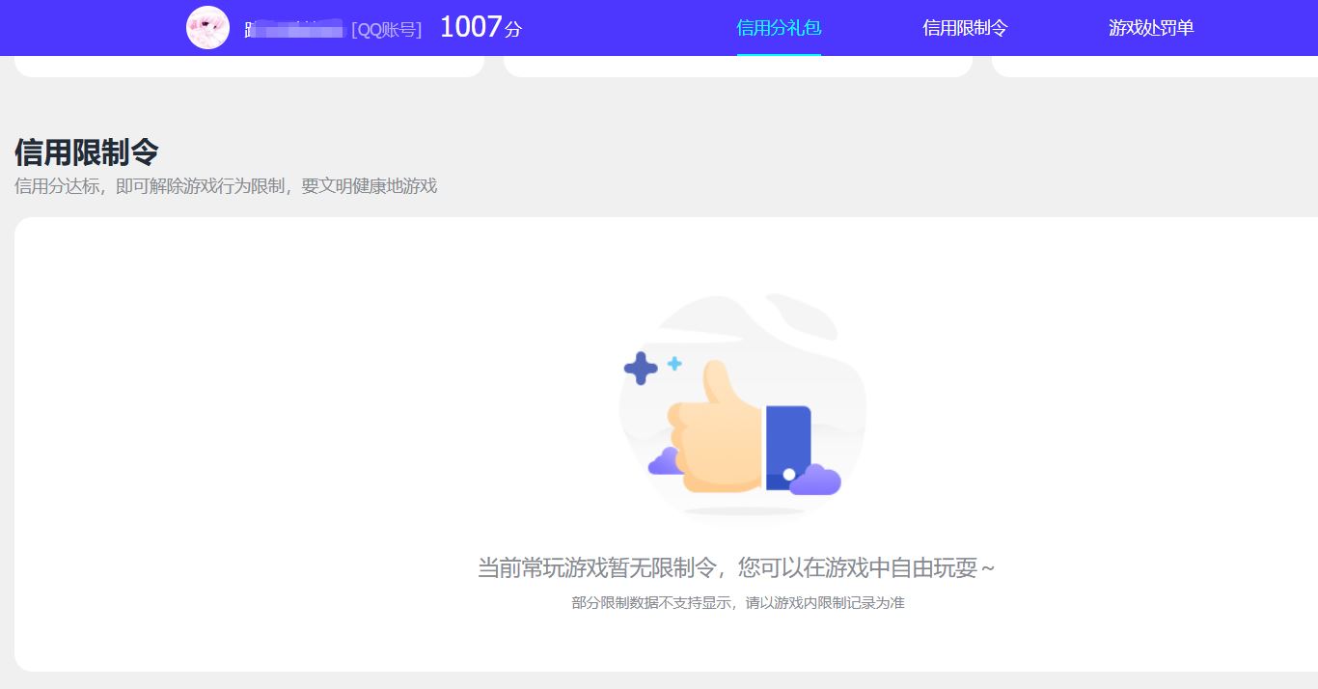Click the dark blue plus sparkle icon
This screenshot has width=1318, height=689.
click(641, 368)
